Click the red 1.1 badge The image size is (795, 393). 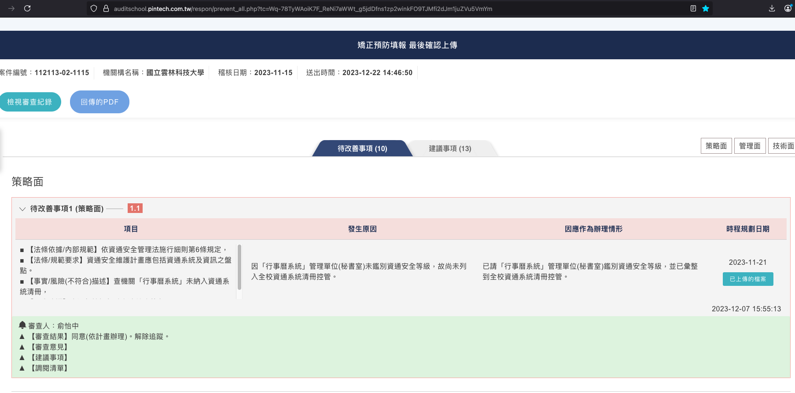pos(135,208)
